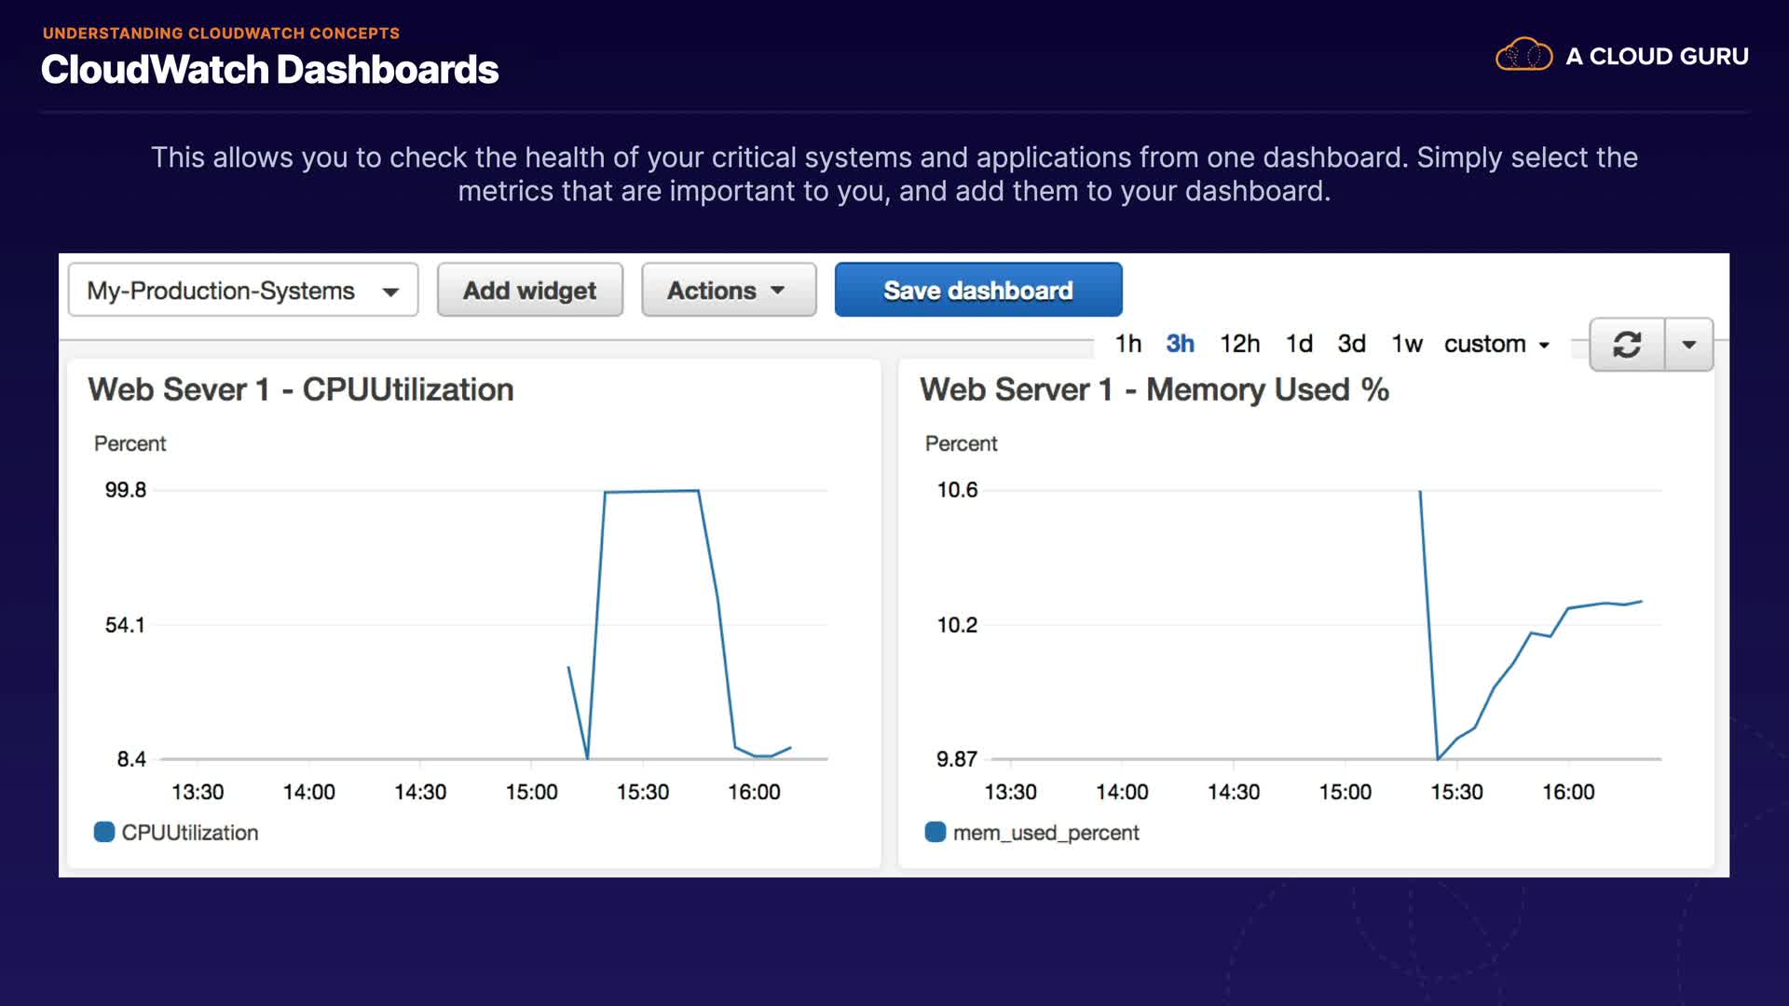The image size is (1789, 1006).
Task: Select the 1h time range
Action: (1127, 345)
